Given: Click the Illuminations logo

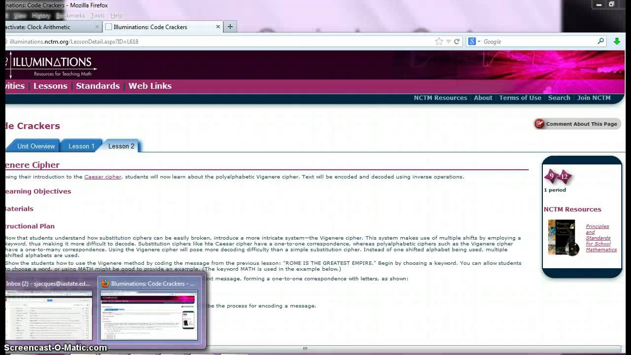Looking at the screenshot, I should coord(51,65).
